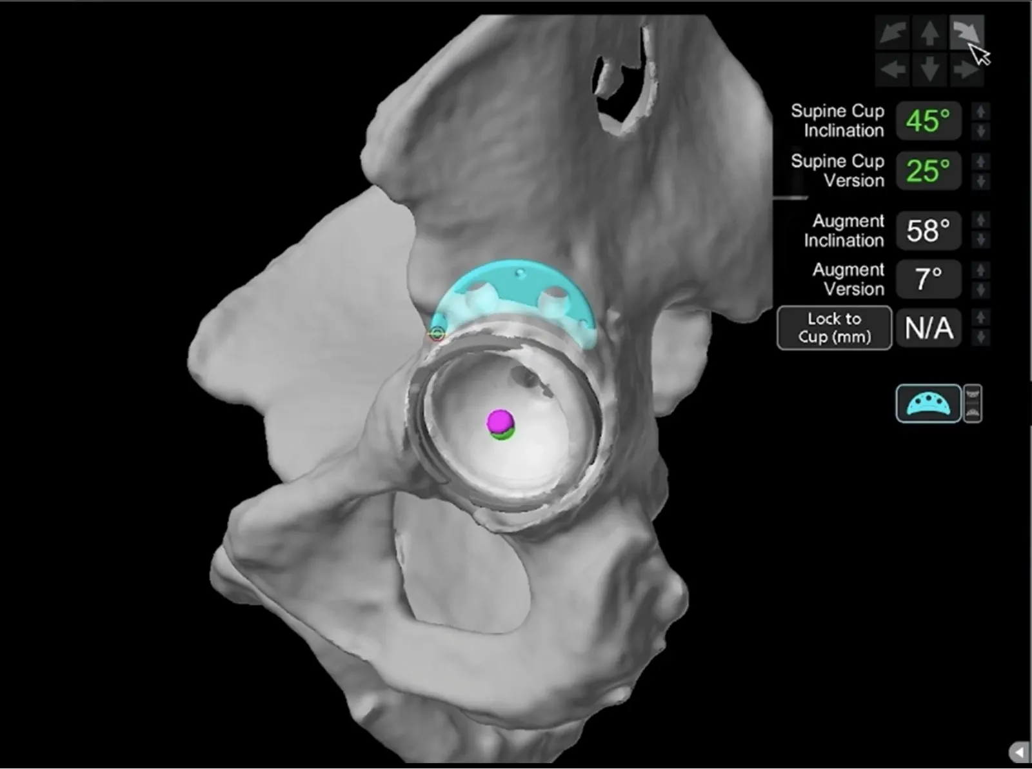Click the magenta hip center sphere in cup
The height and width of the screenshot is (769, 1032).
click(x=500, y=421)
